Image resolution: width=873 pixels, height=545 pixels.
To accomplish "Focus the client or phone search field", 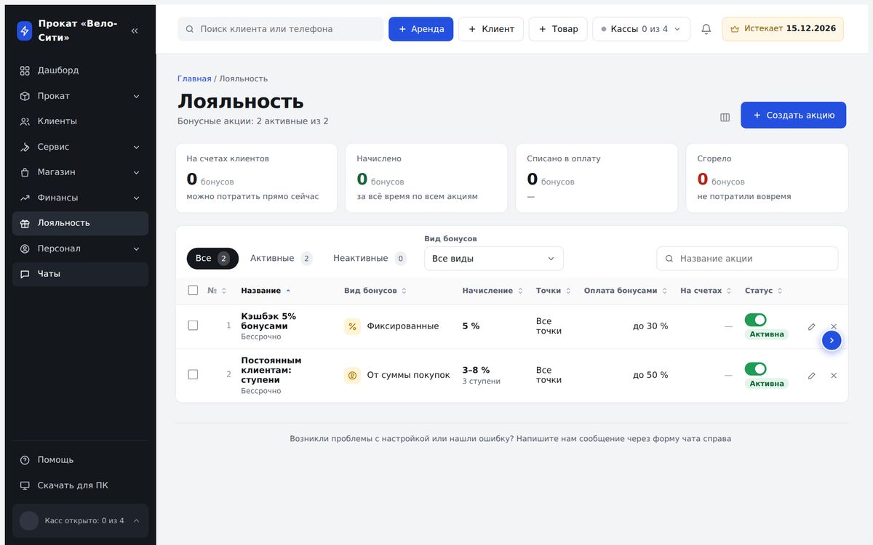I will [280, 29].
